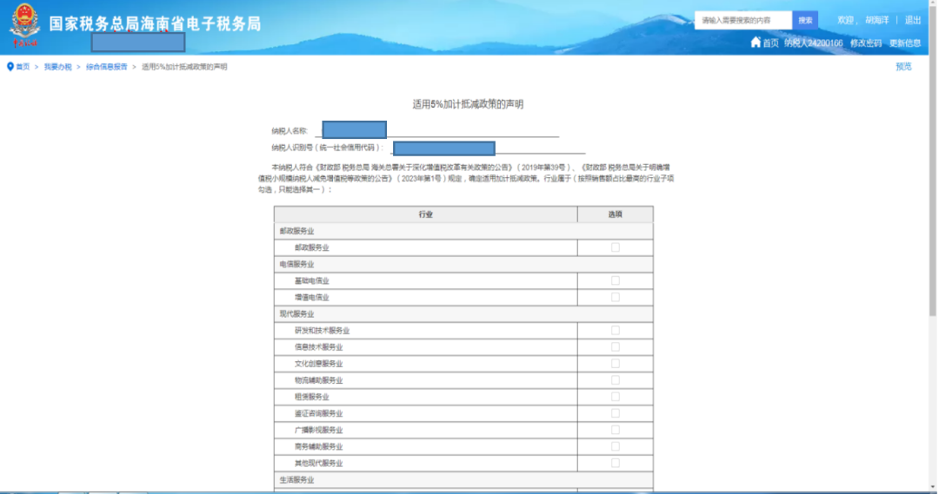This screenshot has height=494, width=939.
Task: Click the 纳税人识别号 identification number field
Action: pyautogui.click(x=488, y=148)
